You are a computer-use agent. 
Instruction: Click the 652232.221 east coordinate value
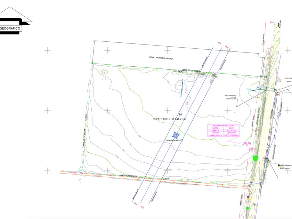pos(231,131)
